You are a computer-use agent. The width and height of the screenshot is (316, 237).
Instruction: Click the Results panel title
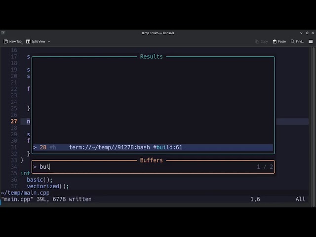coord(152,57)
